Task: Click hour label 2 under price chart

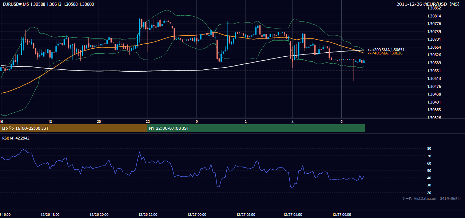Action: [246, 121]
